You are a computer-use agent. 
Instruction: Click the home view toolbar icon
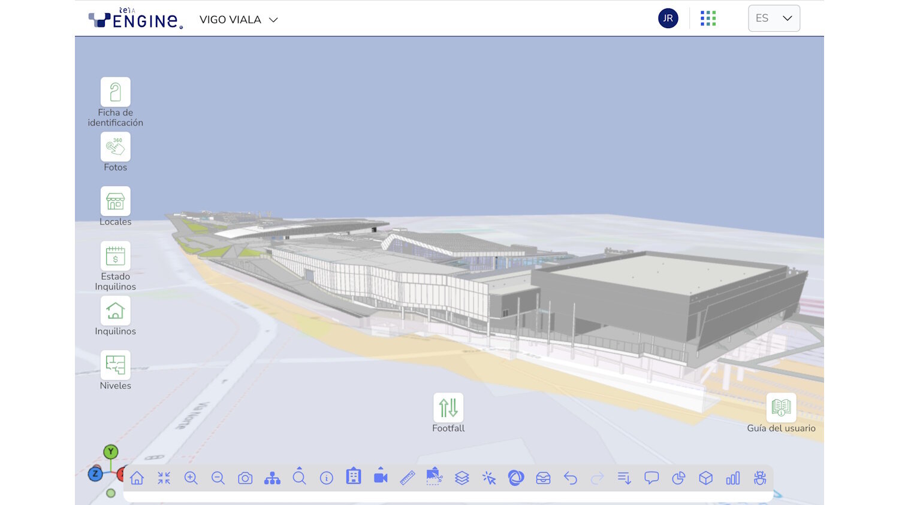[x=137, y=478]
